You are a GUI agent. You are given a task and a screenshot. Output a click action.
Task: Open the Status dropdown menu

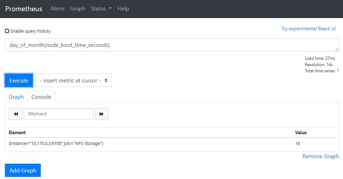101,9
